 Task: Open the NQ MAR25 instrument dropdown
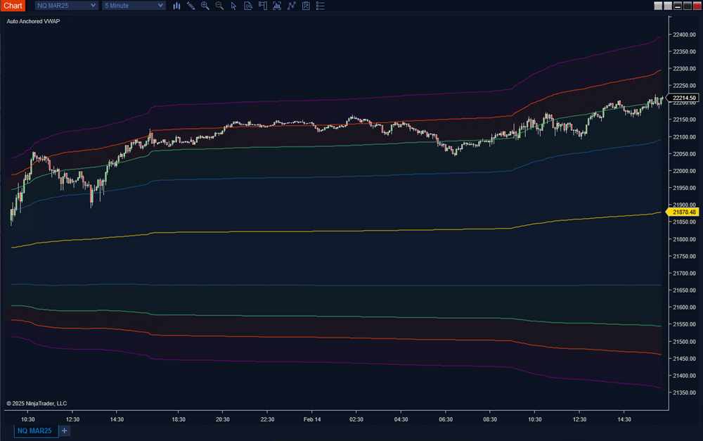point(66,6)
